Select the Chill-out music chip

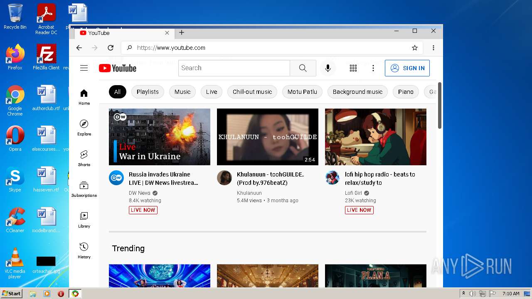tap(252, 92)
